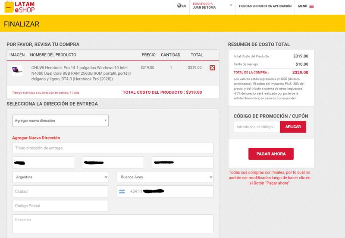The image size is (345, 238).
Task: Remove the CHUWI Herobook item with red X
Action: tap(212, 68)
